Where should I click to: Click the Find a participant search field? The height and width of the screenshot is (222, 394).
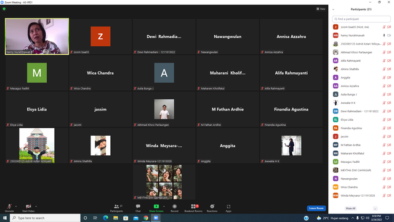coord(361,19)
